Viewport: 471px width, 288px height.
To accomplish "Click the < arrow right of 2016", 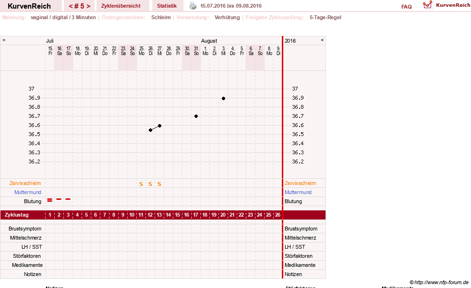I will pos(322,40).
